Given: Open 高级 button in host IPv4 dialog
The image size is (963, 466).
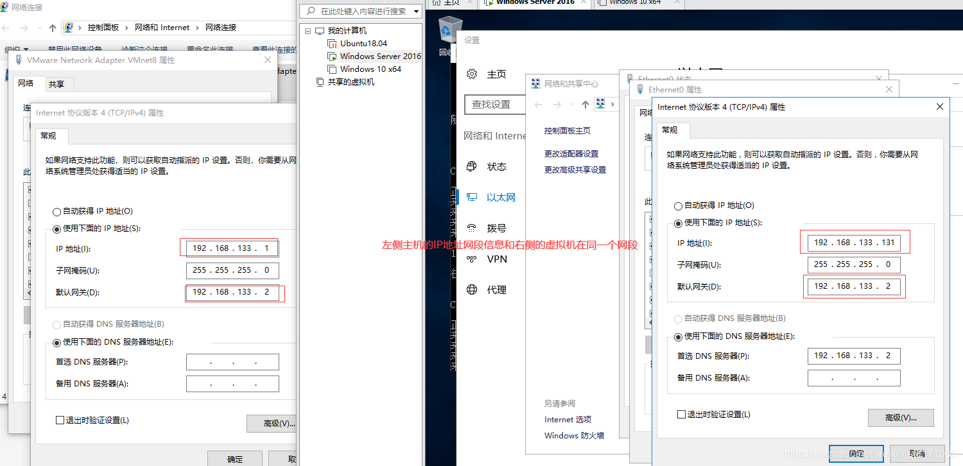Looking at the screenshot, I should click(x=271, y=424).
